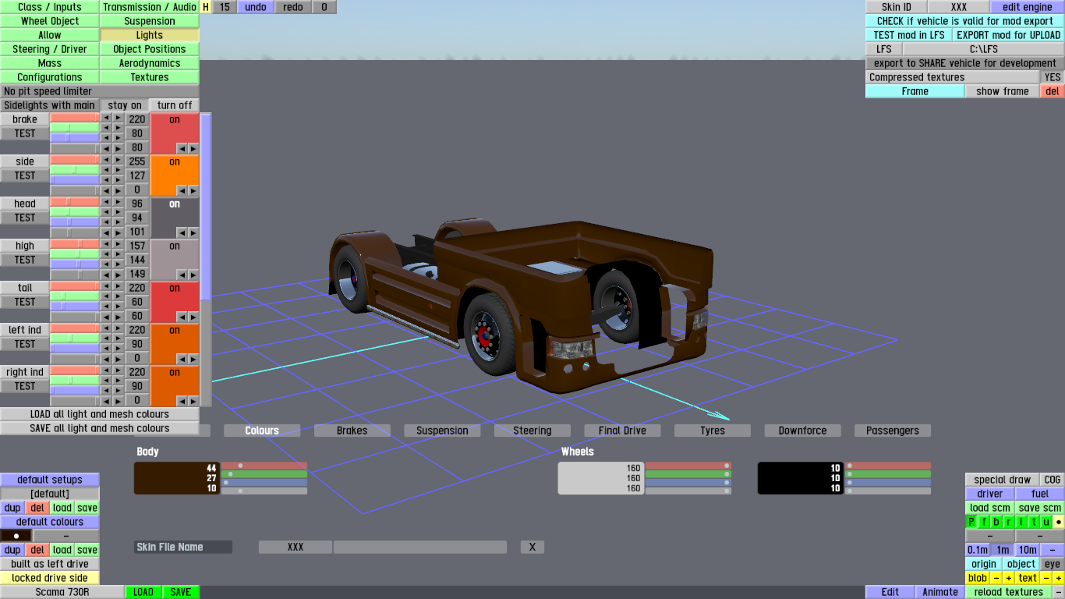Image resolution: width=1065 pixels, height=599 pixels.
Task: Select the Brakes setup tab
Action: coord(352,431)
